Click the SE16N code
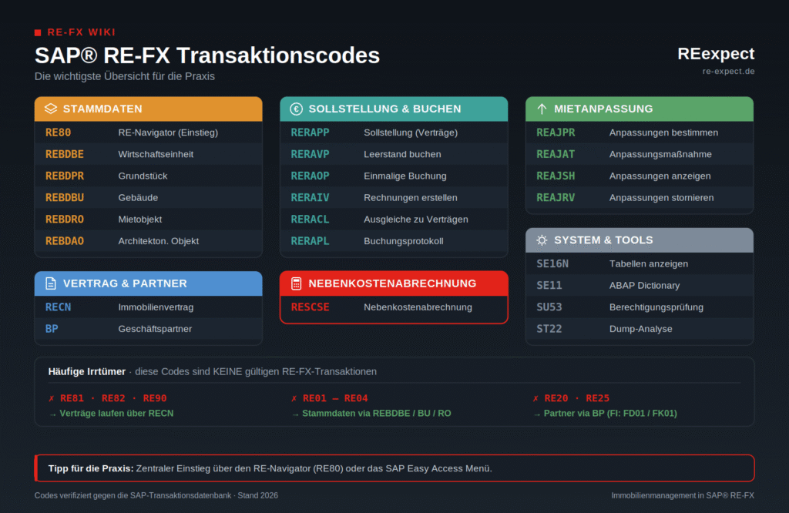Viewport: 789px width, 513px height. click(552, 263)
